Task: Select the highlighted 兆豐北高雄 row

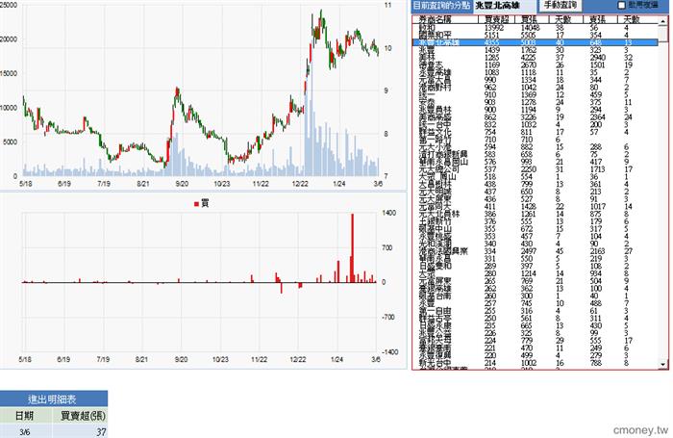Action: pyautogui.click(x=536, y=42)
